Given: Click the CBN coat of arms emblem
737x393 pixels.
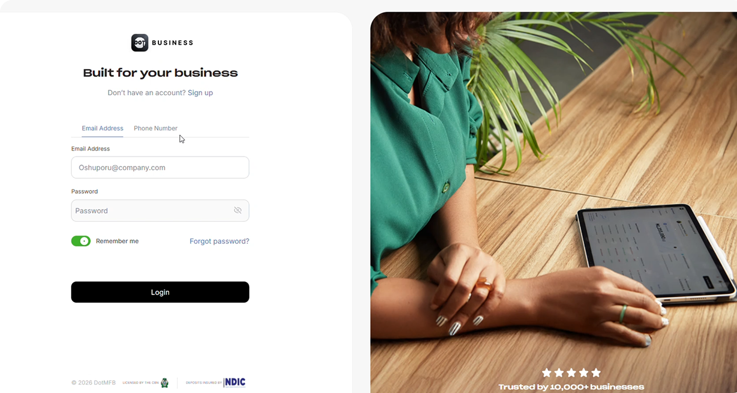Looking at the screenshot, I should pyautogui.click(x=165, y=383).
